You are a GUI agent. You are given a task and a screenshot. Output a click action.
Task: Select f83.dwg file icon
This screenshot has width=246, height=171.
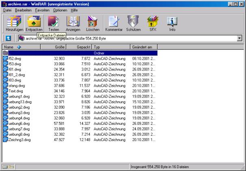(x=5, y=80)
